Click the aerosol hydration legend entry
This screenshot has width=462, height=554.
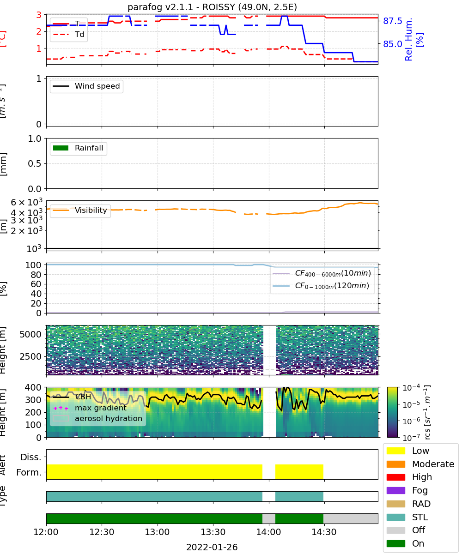click(x=98, y=418)
